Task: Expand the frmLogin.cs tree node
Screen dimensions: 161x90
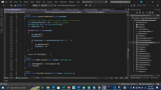Action: pyautogui.click(x=134, y=47)
